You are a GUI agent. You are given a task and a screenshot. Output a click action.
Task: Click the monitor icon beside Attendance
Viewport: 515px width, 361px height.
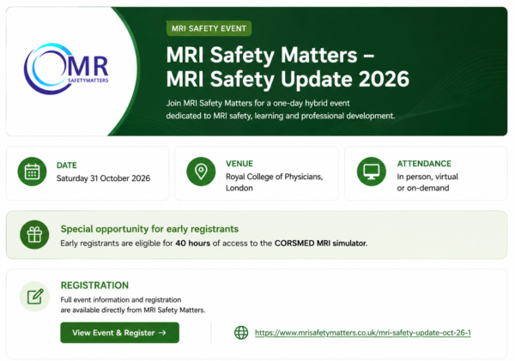[x=372, y=171]
